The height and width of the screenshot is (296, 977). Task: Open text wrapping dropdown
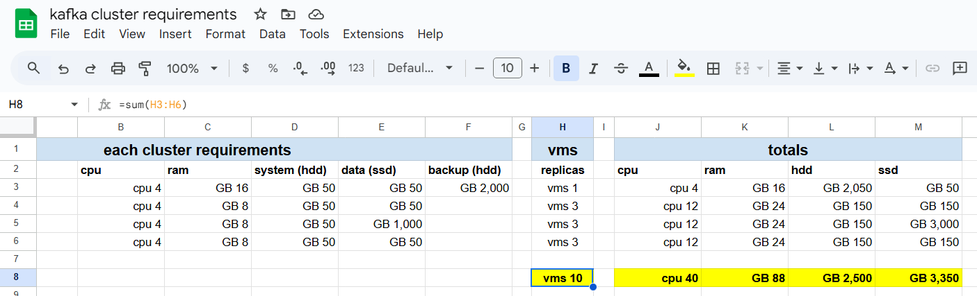tap(862, 68)
